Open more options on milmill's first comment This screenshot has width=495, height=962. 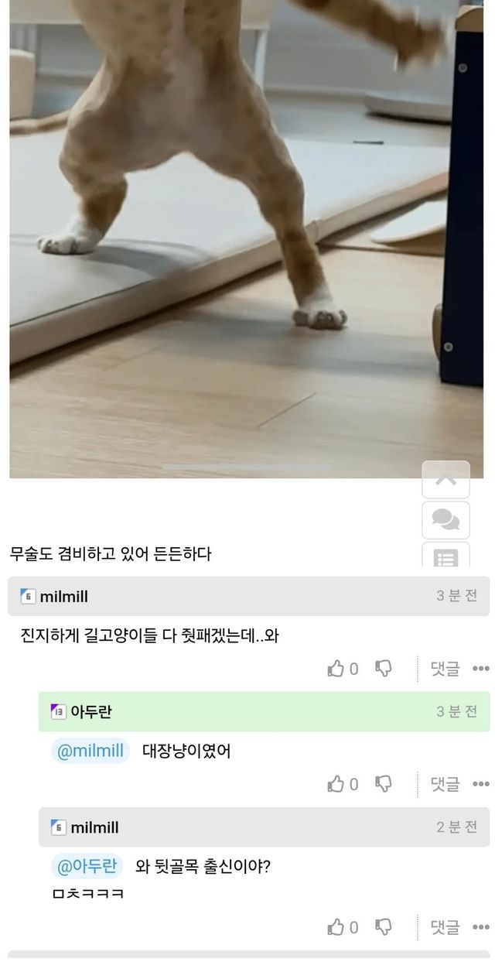pos(481,669)
